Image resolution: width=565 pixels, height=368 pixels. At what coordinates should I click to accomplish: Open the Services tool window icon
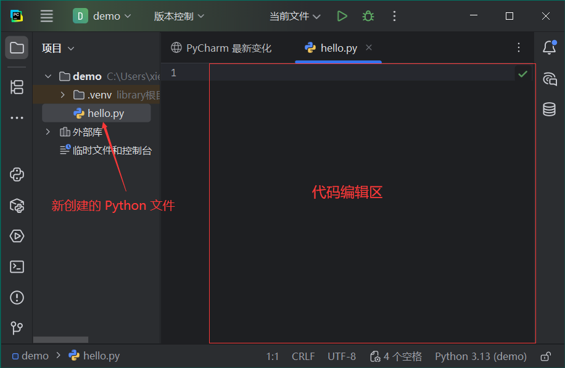point(17,236)
